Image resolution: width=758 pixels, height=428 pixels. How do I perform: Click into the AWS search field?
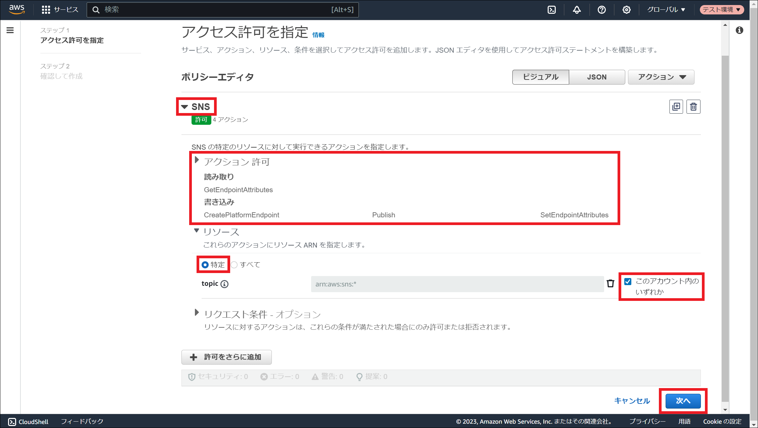215,10
